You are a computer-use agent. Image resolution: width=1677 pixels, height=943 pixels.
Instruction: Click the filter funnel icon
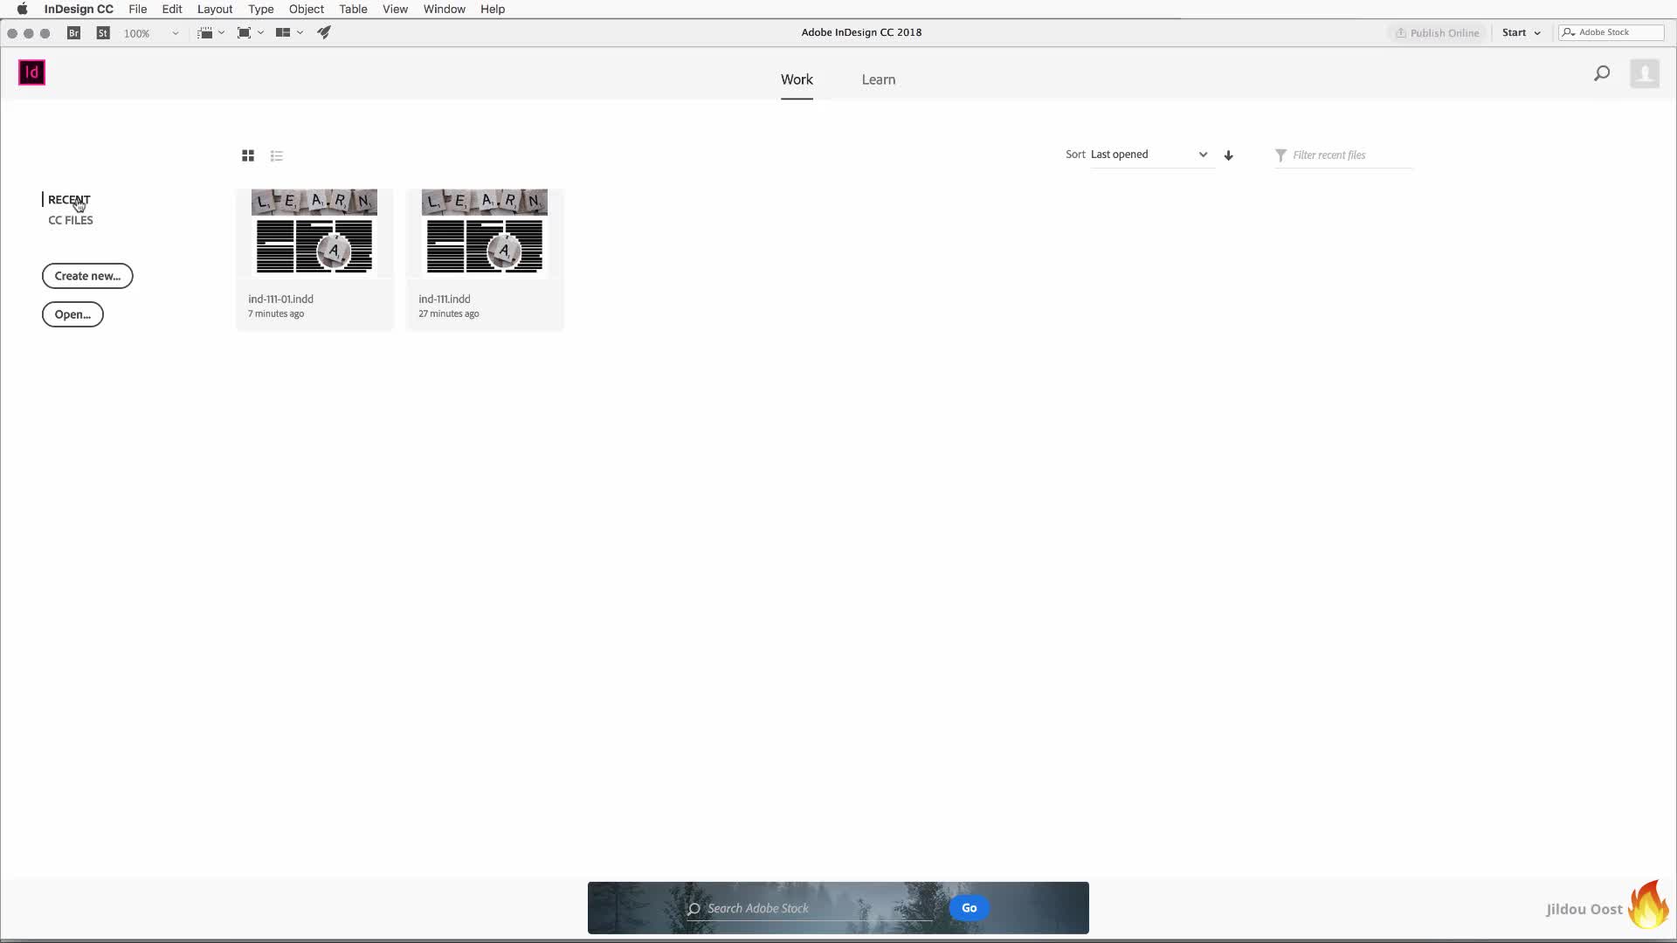pyautogui.click(x=1280, y=155)
